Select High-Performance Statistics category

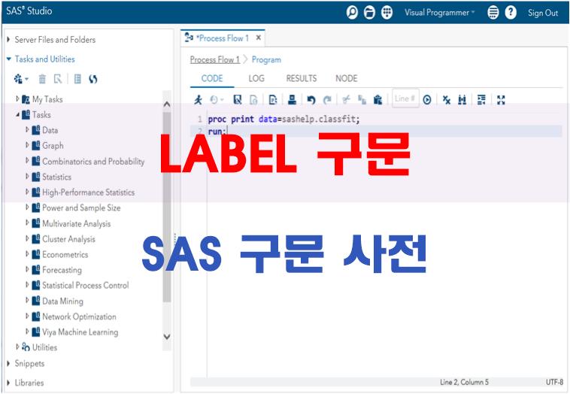point(88,192)
